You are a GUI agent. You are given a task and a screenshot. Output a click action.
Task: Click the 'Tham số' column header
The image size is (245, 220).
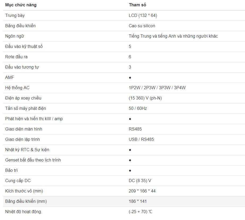[137, 5]
